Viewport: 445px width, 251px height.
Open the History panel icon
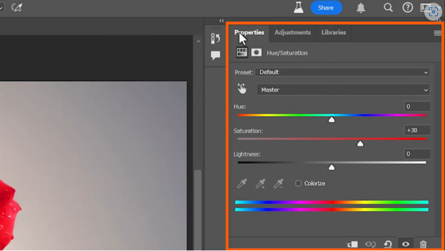click(215, 38)
